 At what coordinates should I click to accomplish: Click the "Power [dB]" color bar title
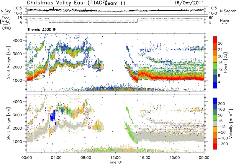click(225, 62)
